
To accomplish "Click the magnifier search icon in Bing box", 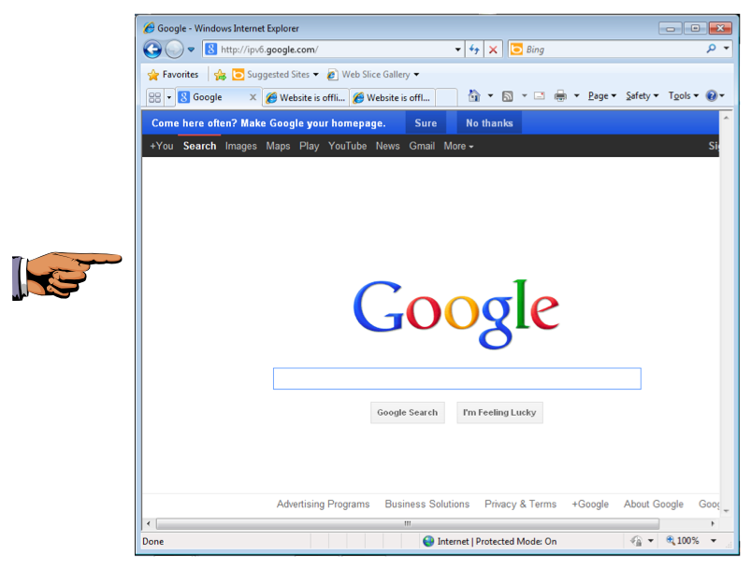I will 711,49.
